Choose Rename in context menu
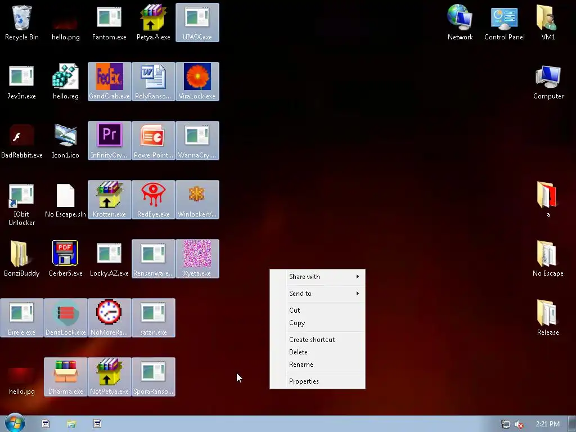Screen dimensions: 576x432 (x=317, y=364)
